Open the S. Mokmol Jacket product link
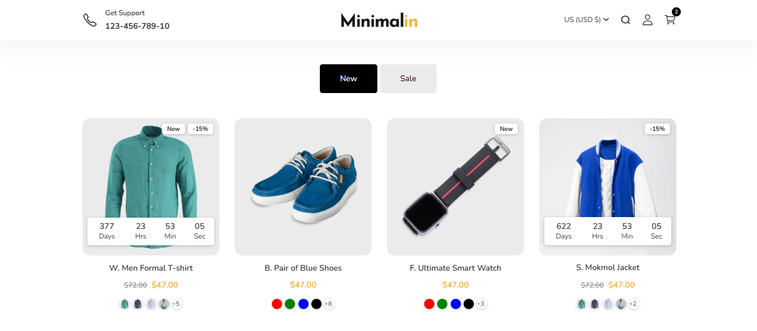757x331 pixels. [x=608, y=267]
